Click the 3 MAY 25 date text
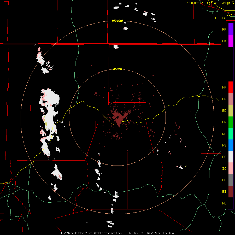This screenshot has width=235, height=235. pyautogui.click(x=150, y=233)
